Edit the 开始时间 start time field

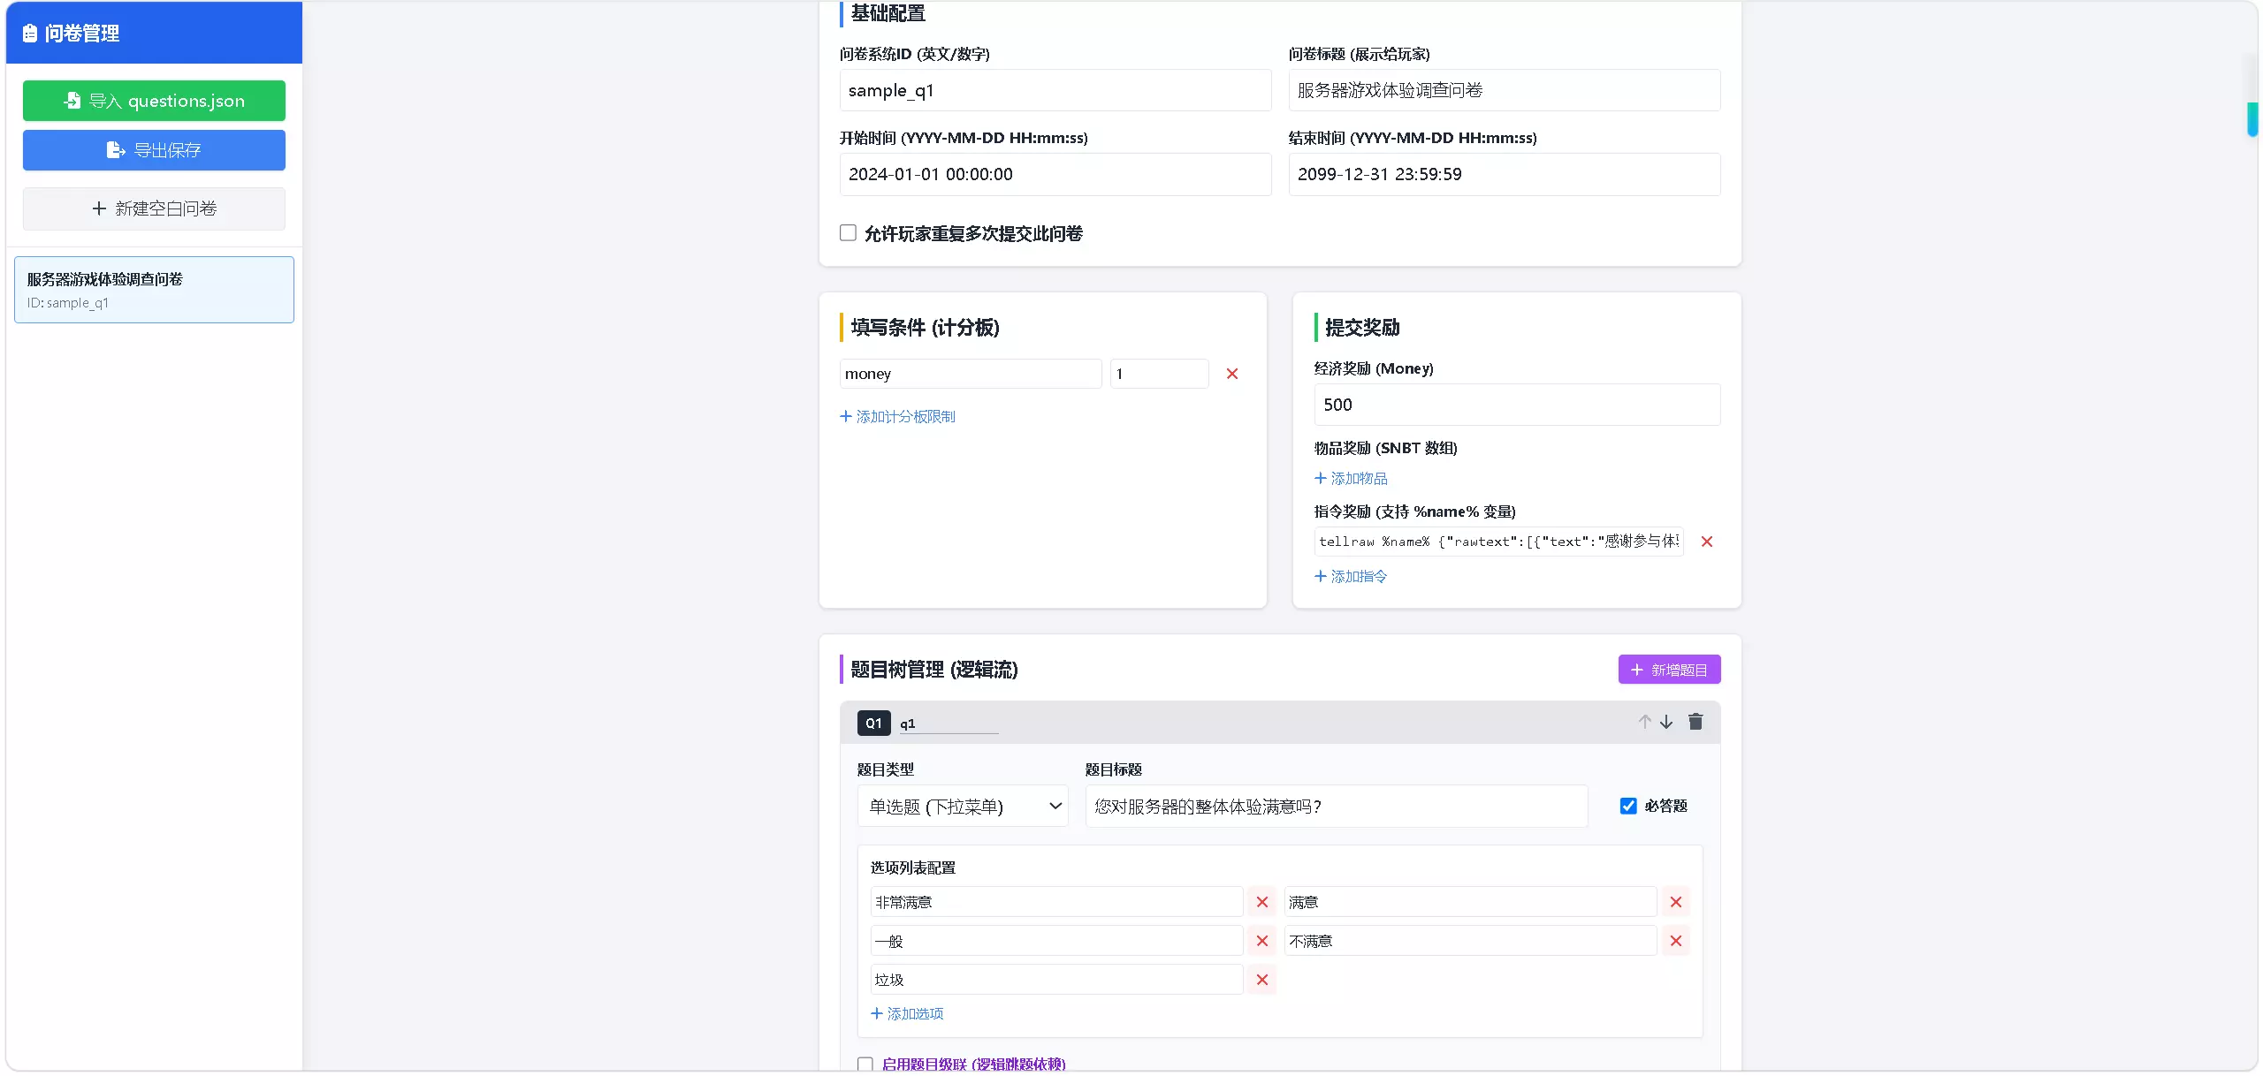1055,174
